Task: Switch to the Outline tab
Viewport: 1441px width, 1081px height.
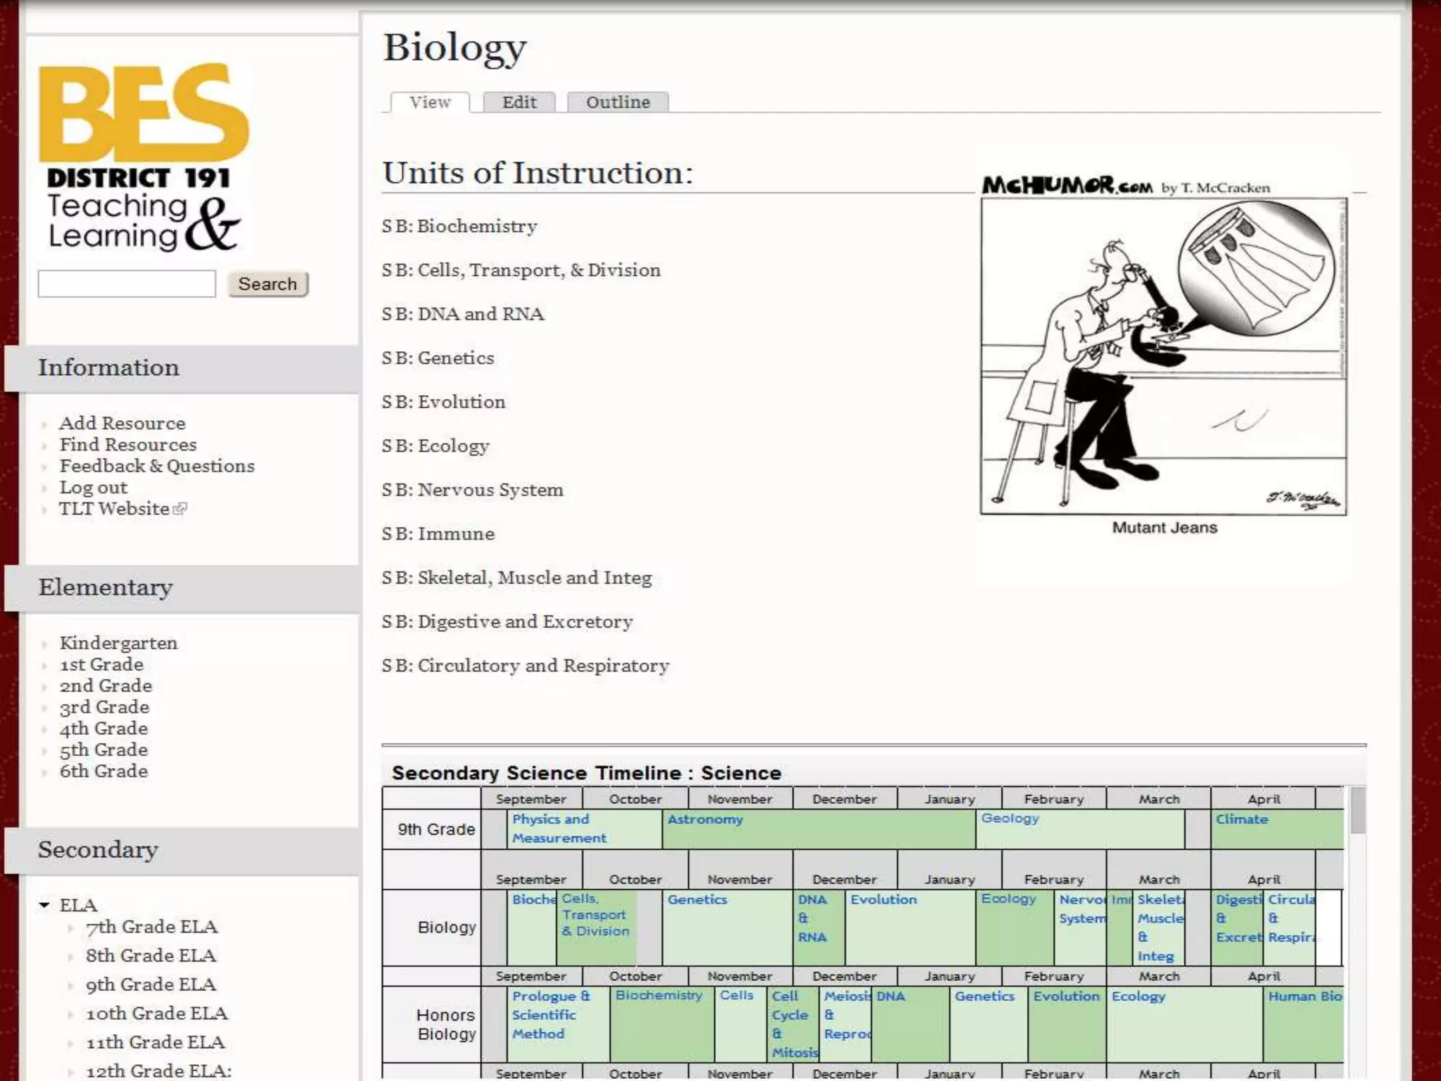Action: 618,103
